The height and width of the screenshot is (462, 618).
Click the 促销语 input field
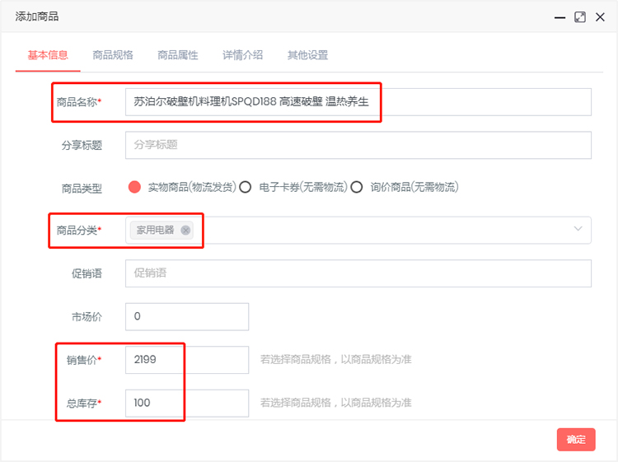pyautogui.click(x=358, y=273)
